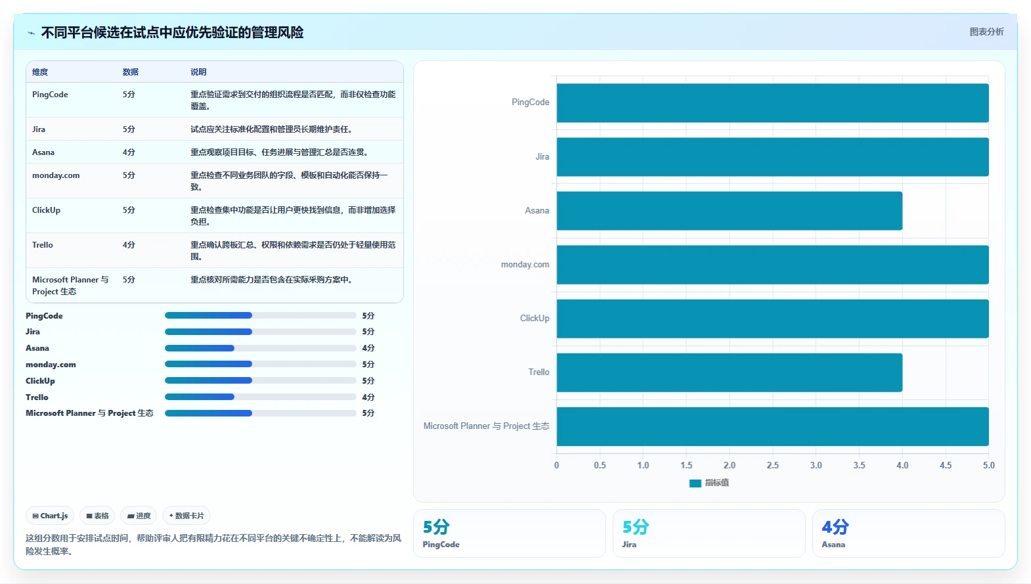Click the monday.com bar in the chart
The height and width of the screenshot is (584, 1031).
[772, 265]
